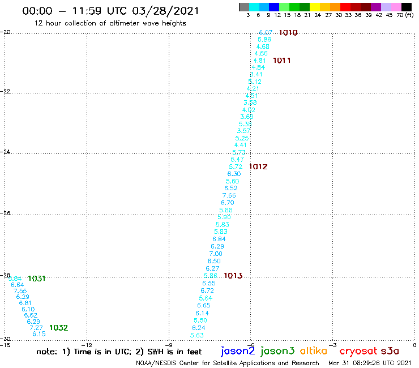Select the NOAA/NESDIS credit line
Viewport: 419px width, 368px height.
[x=228, y=363]
